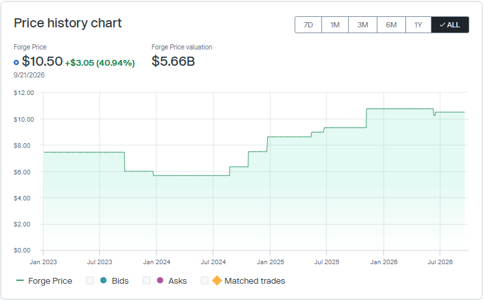Click the ALL range button
Viewport: 483px width, 300px height.
coord(450,25)
